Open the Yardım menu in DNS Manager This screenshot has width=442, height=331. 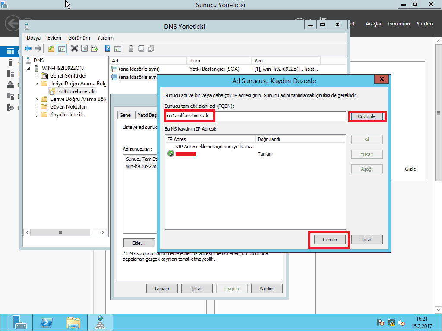coord(105,38)
